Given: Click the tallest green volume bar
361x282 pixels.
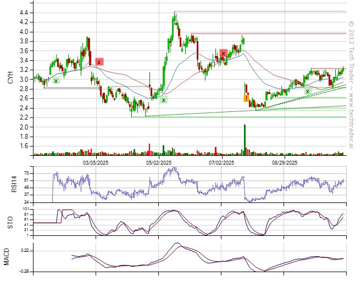Looking at the screenshot, I should click(245, 140).
